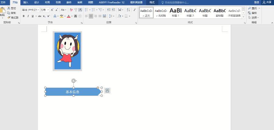
Task: Apply distributed alignment
Action: click(x=104, y=16)
